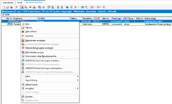Click the toolbar OneClick-Verknüpfung entfernen icon

pyautogui.click(x=62, y=7)
